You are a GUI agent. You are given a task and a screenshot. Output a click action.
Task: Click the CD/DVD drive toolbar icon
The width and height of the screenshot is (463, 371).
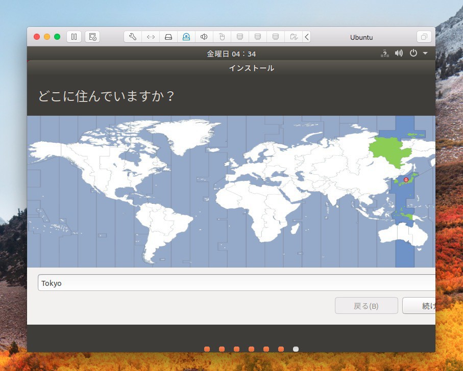(186, 37)
